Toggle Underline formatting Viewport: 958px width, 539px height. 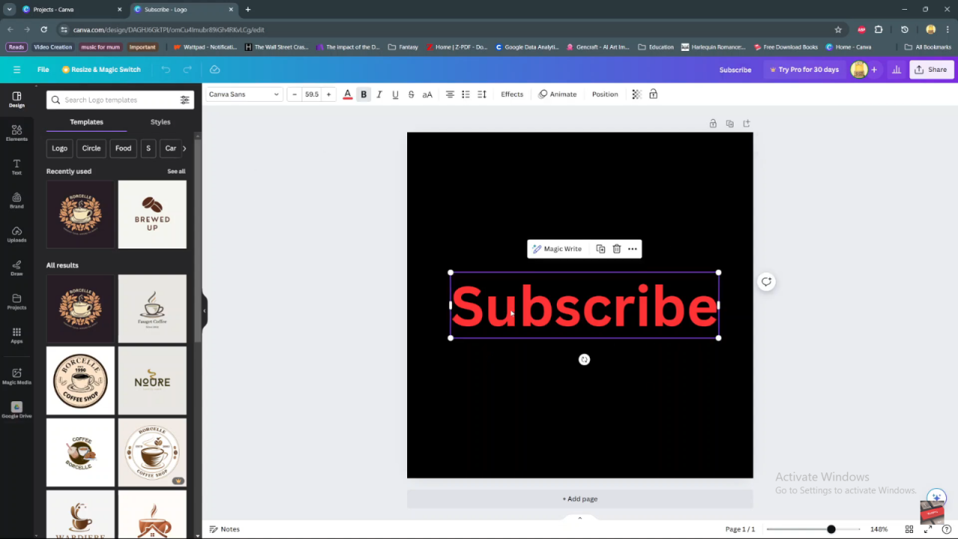(395, 94)
